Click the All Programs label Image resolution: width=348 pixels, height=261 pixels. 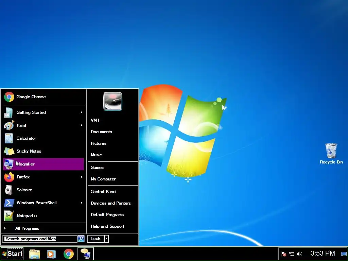[x=27, y=228]
